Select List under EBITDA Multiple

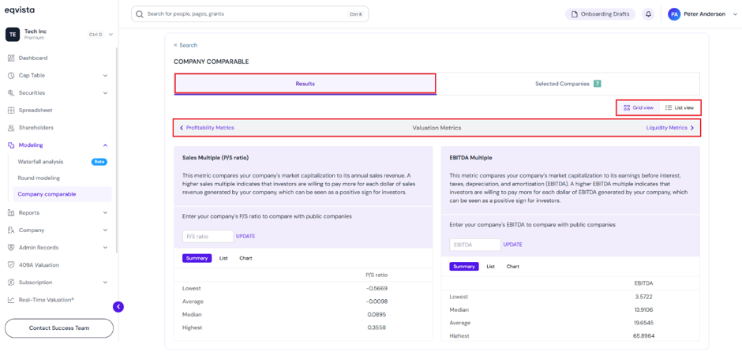click(x=491, y=266)
